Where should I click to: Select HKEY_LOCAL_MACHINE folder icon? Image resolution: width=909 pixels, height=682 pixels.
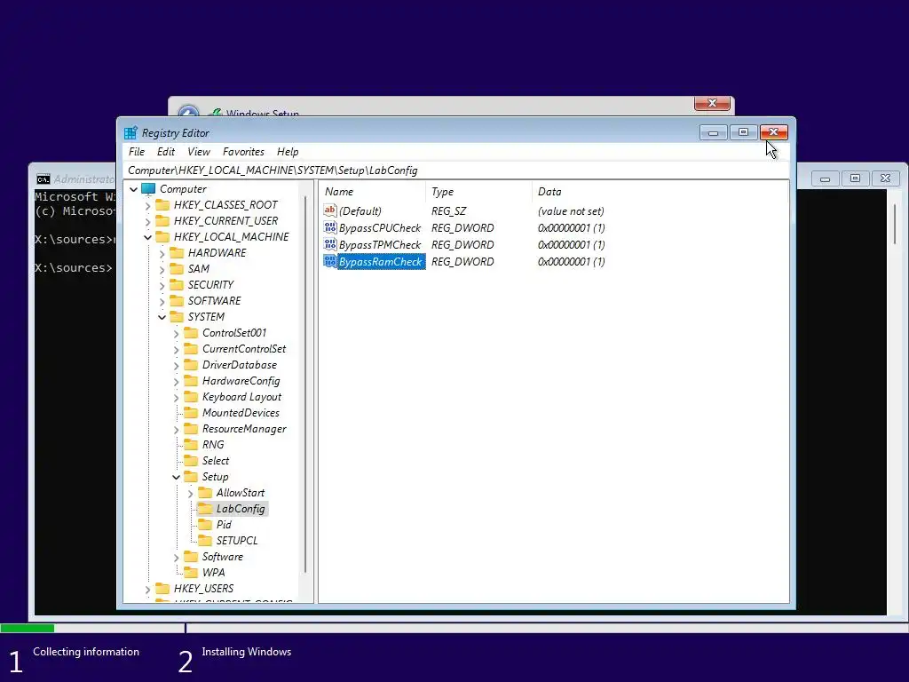pos(162,236)
